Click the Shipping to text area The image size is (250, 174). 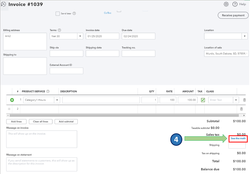point(25,66)
